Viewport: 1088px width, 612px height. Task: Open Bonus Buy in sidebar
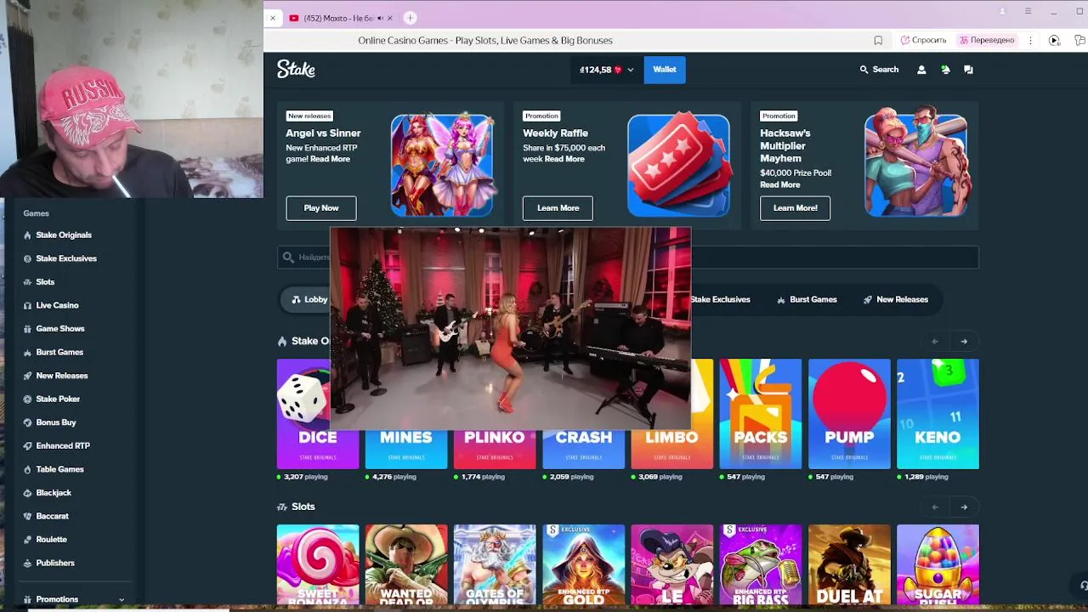tap(56, 422)
